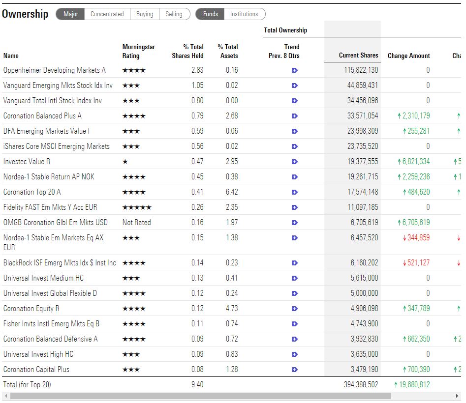
Task: View iShares Core MSCI Emerging Markets trend icon
Action: click(294, 146)
